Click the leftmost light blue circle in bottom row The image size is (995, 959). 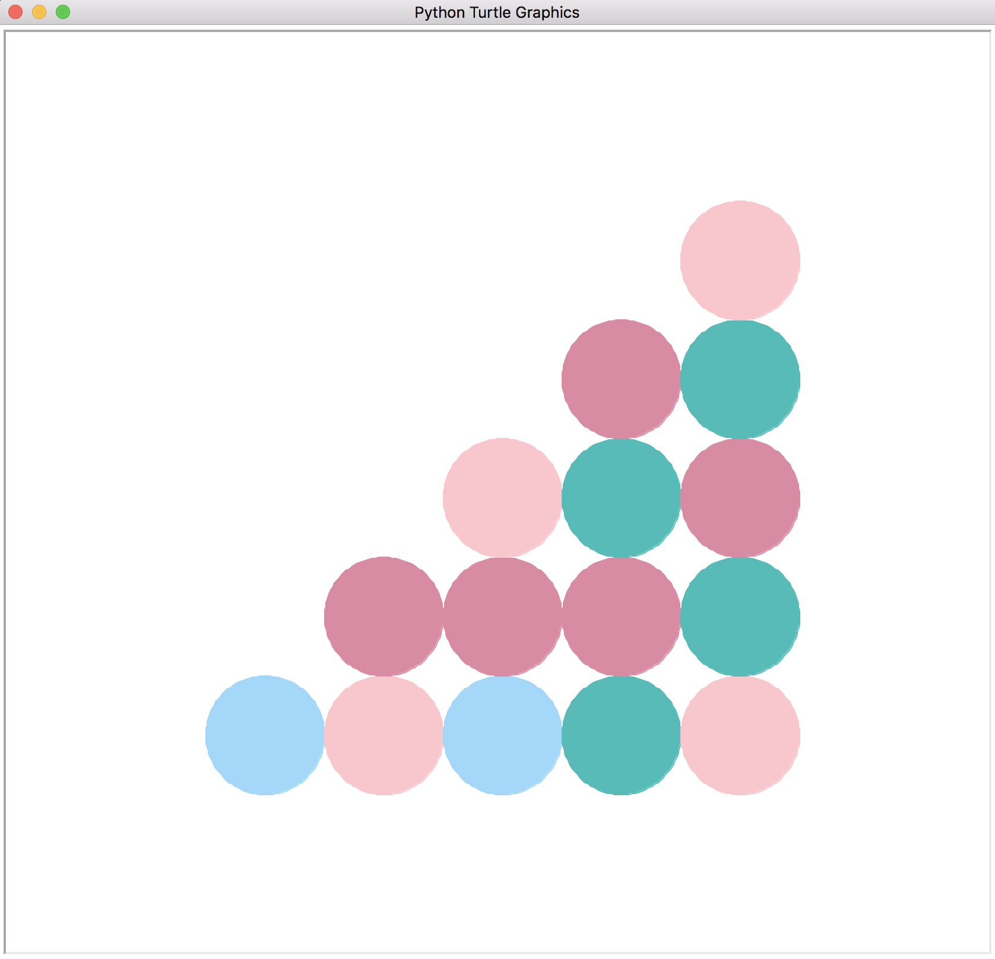click(265, 735)
